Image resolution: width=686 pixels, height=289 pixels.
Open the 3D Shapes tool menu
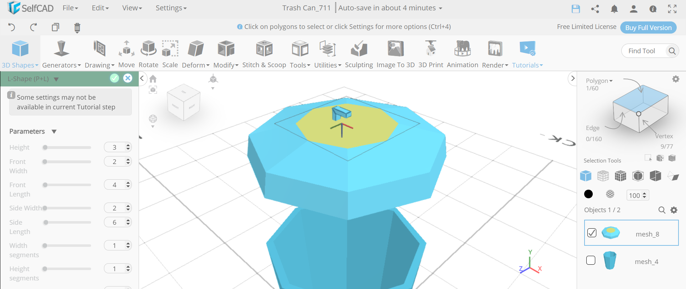point(20,54)
